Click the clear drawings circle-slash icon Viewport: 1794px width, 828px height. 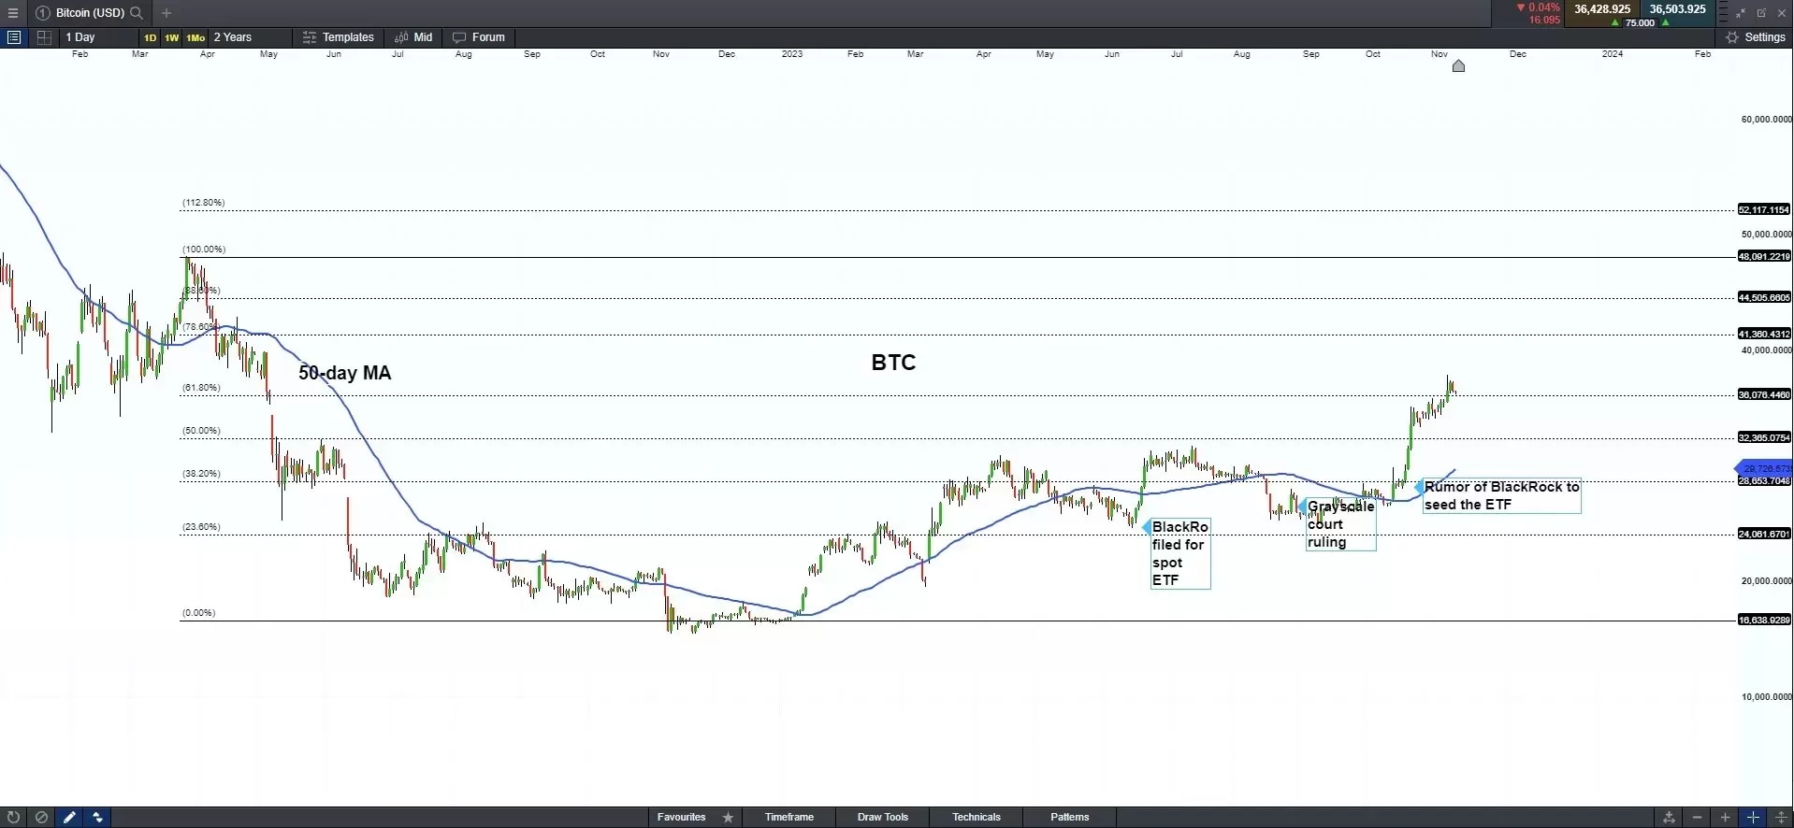[x=41, y=817]
